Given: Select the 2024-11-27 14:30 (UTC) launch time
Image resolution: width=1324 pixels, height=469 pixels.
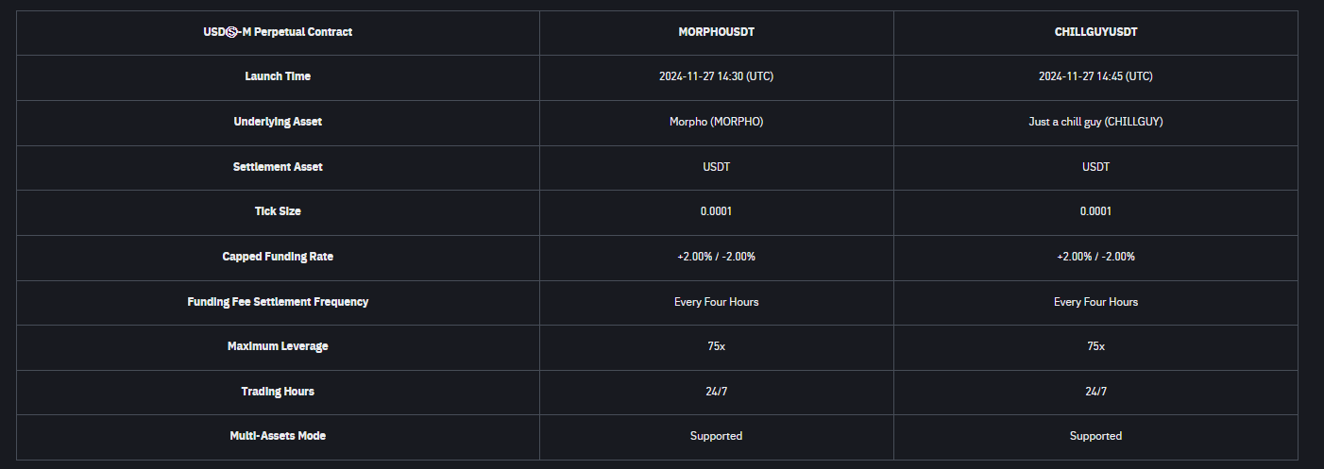Looking at the screenshot, I should (716, 76).
